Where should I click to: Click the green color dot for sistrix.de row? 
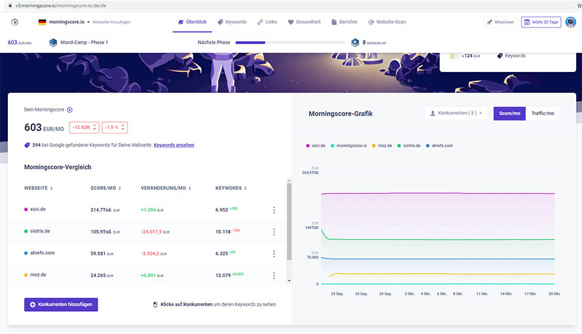(x=26, y=231)
